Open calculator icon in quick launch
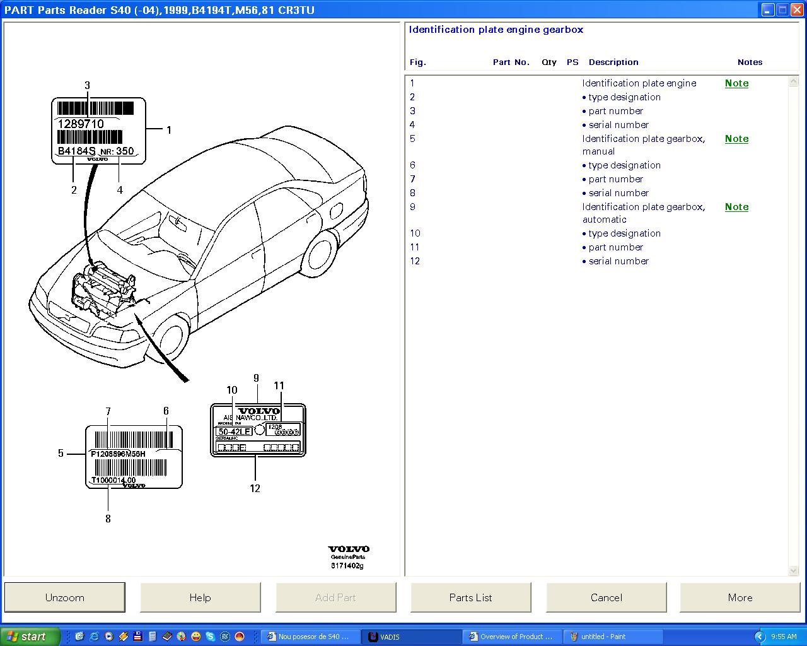Viewport: 807px width, 646px height. point(153,637)
